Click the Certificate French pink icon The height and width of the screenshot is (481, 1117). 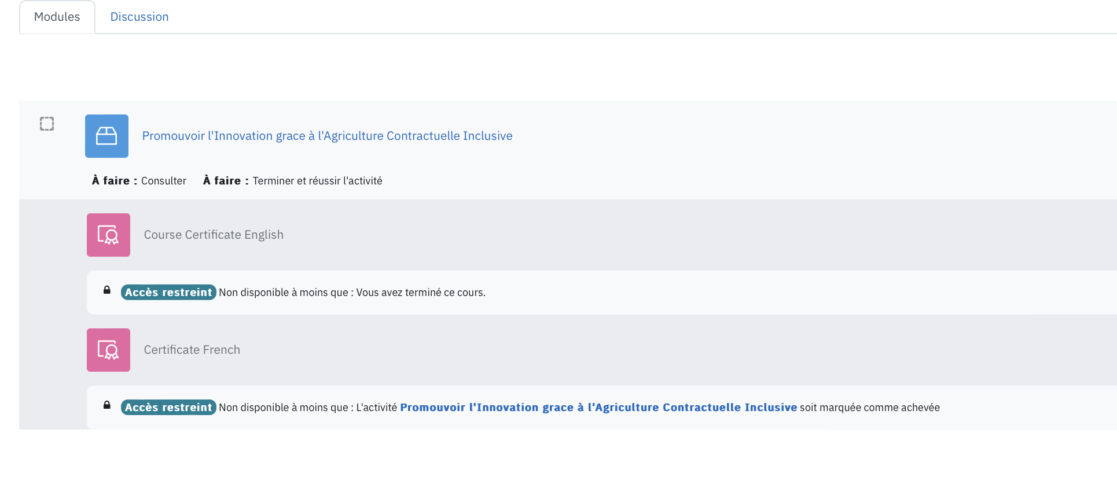coord(108,350)
